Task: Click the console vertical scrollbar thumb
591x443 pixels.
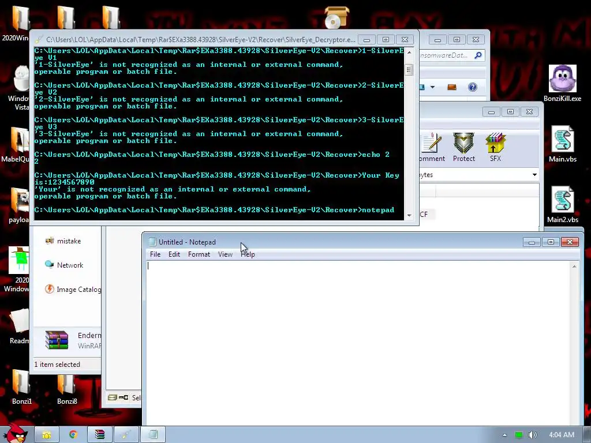Action: [x=409, y=70]
